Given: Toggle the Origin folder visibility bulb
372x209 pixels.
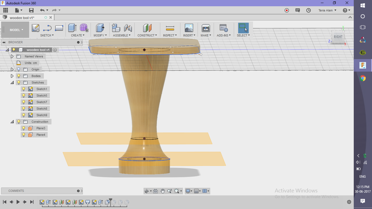Looking at the screenshot, I should (19, 69).
